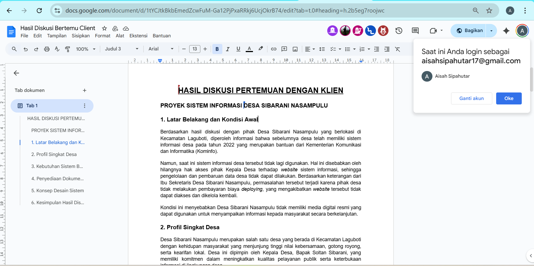Screen dimensions: 534x266
Task: Toggle bold formatting
Action: coord(217,49)
